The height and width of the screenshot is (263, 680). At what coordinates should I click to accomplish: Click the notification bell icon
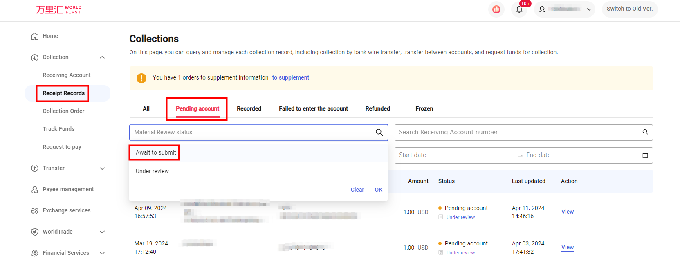[519, 9]
